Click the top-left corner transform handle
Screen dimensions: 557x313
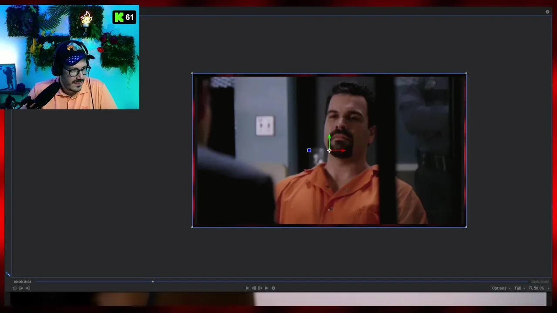point(192,73)
